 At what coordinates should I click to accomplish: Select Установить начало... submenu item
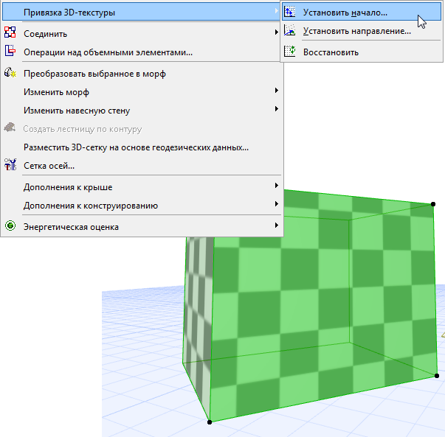[x=362, y=13]
